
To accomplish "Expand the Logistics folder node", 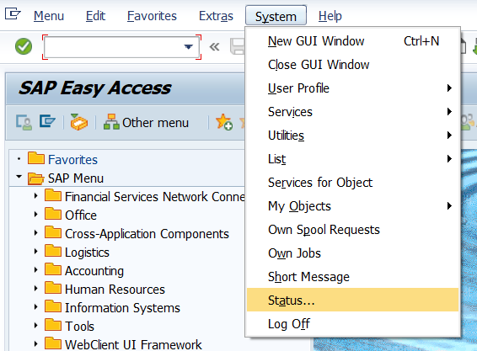I will pos(36,252).
